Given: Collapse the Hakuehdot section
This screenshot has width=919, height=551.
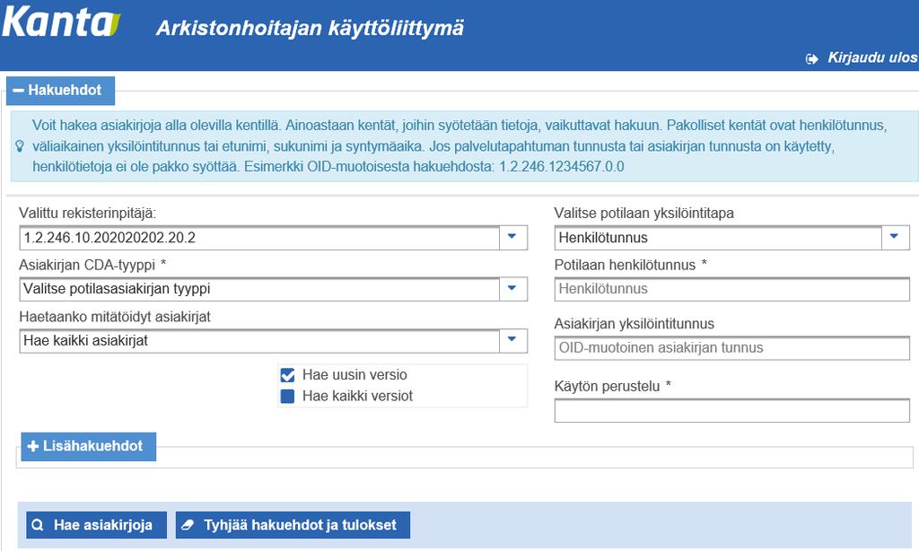Looking at the screenshot, I should (x=60, y=91).
